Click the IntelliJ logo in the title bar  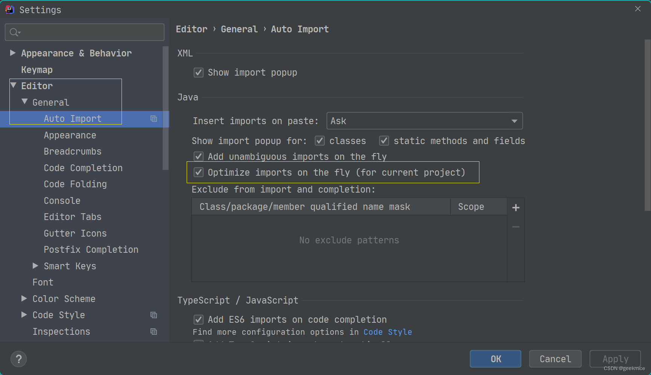pos(10,10)
